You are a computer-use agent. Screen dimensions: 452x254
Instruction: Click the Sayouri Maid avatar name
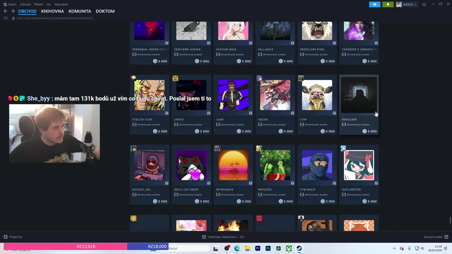pyautogui.click(x=226, y=49)
